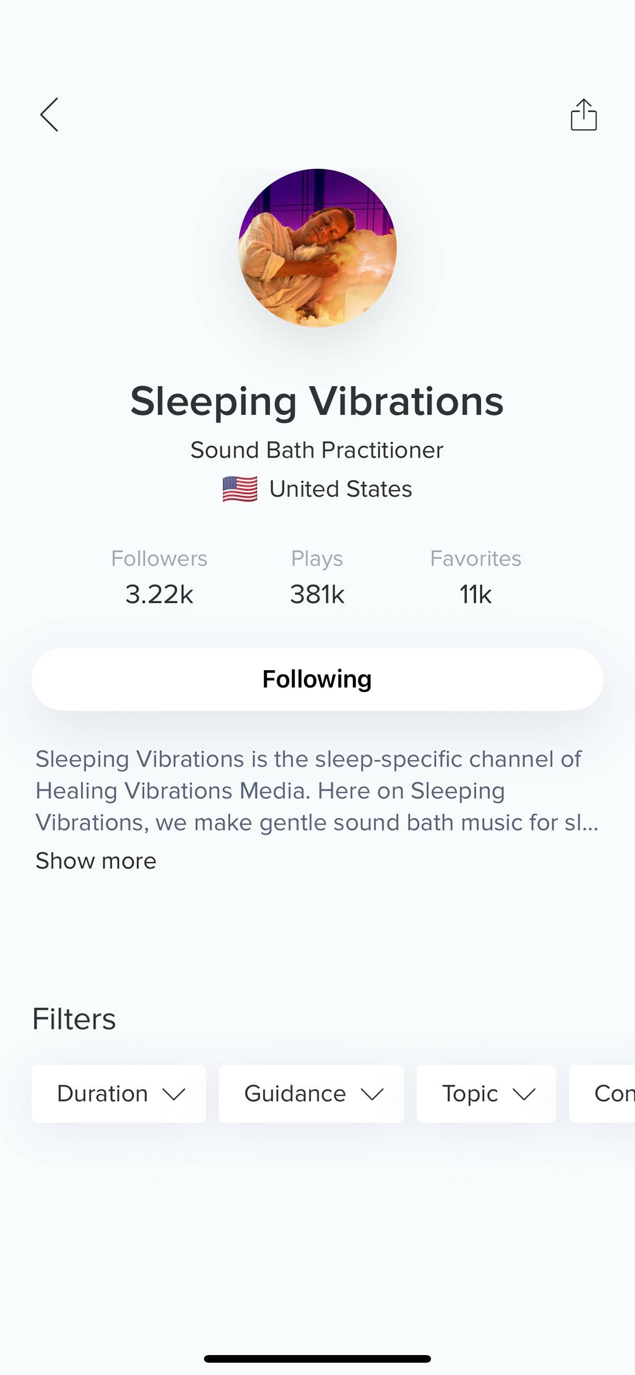Tap the back arrow icon
The width and height of the screenshot is (635, 1375).
point(49,114)
